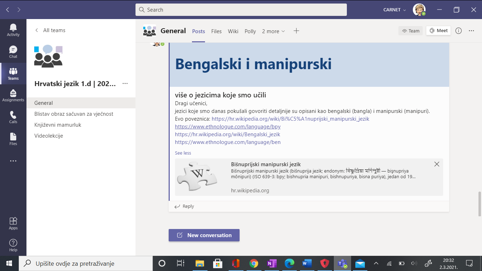482x271 pixels.
Task: Show channel info icon
Action: 458,31
